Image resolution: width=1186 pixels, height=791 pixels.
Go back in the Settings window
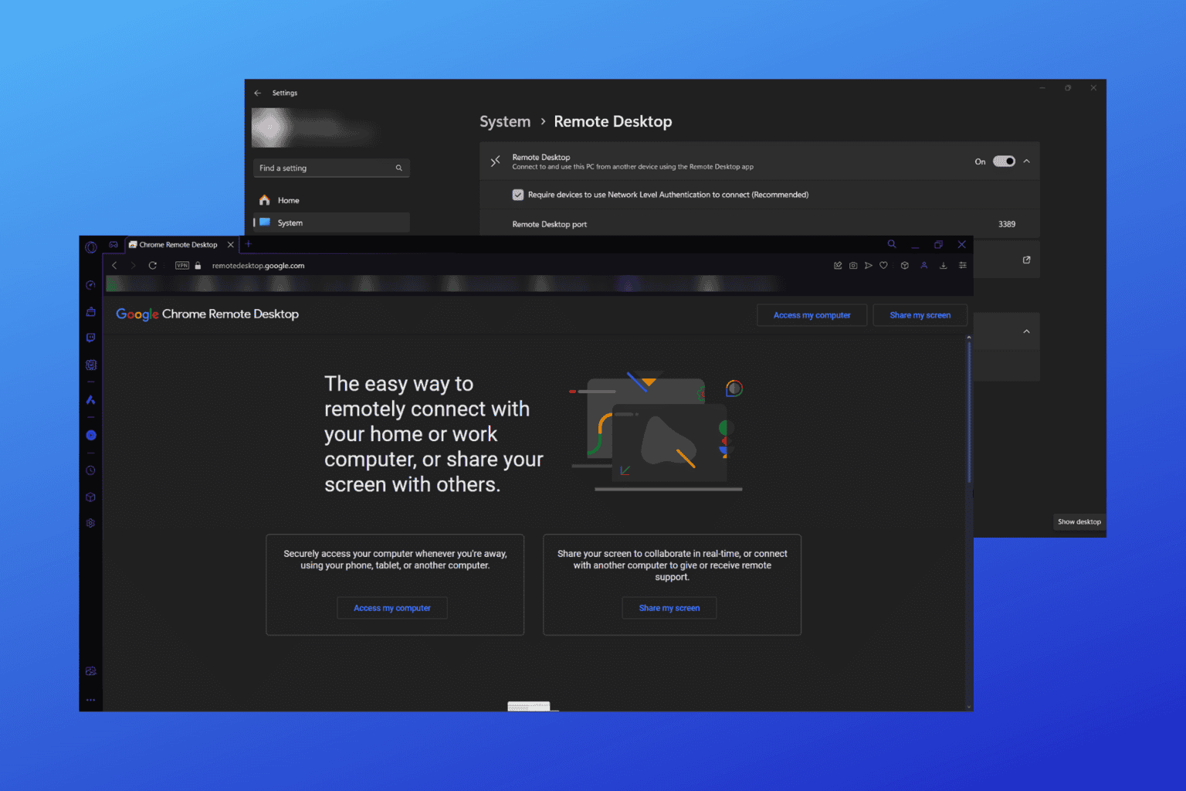click(258, 93)
